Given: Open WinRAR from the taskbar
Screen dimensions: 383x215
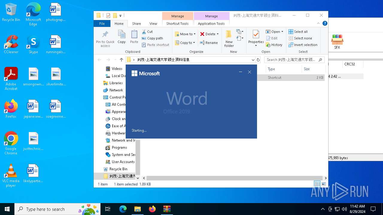Looking at the screenshot, I should (167, 209).
